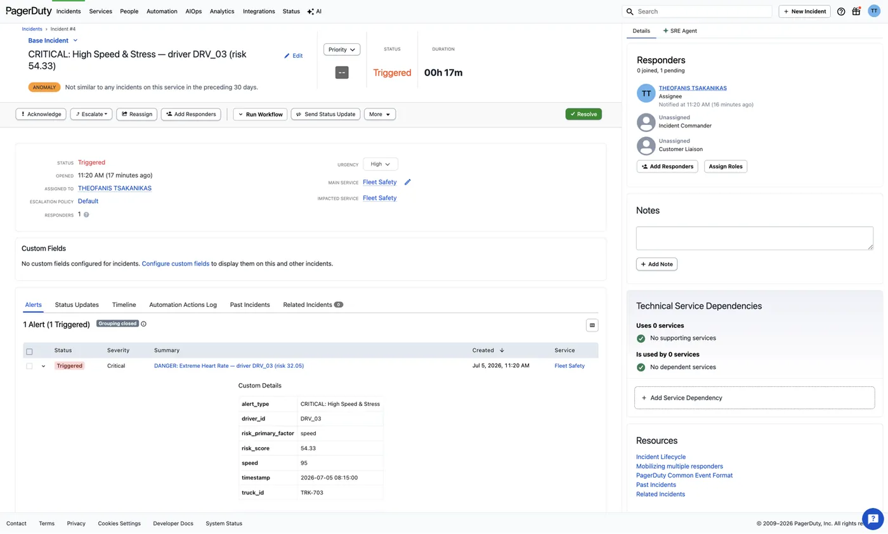Image resolution: width=888 pixels, height=534 pixels.
Task: Click the Assign Roles button
Action: tap(726, 166)
